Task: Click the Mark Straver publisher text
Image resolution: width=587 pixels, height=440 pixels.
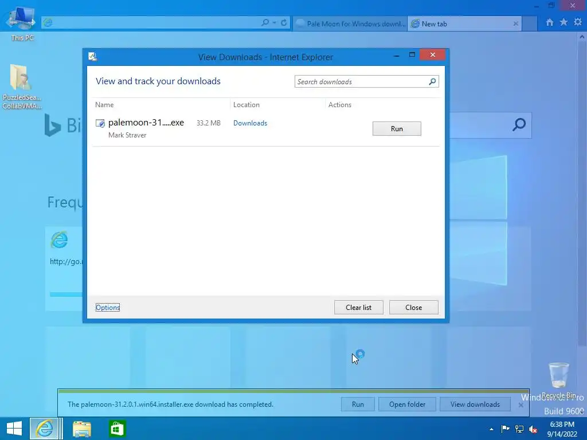Action: [127, 135]
